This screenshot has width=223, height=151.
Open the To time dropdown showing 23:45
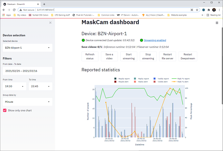(x=40, y=87)
